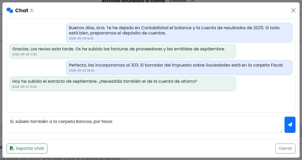The image size is (302, 160).
Task: Click the resize grip of the message box
Action: [281, 131]
